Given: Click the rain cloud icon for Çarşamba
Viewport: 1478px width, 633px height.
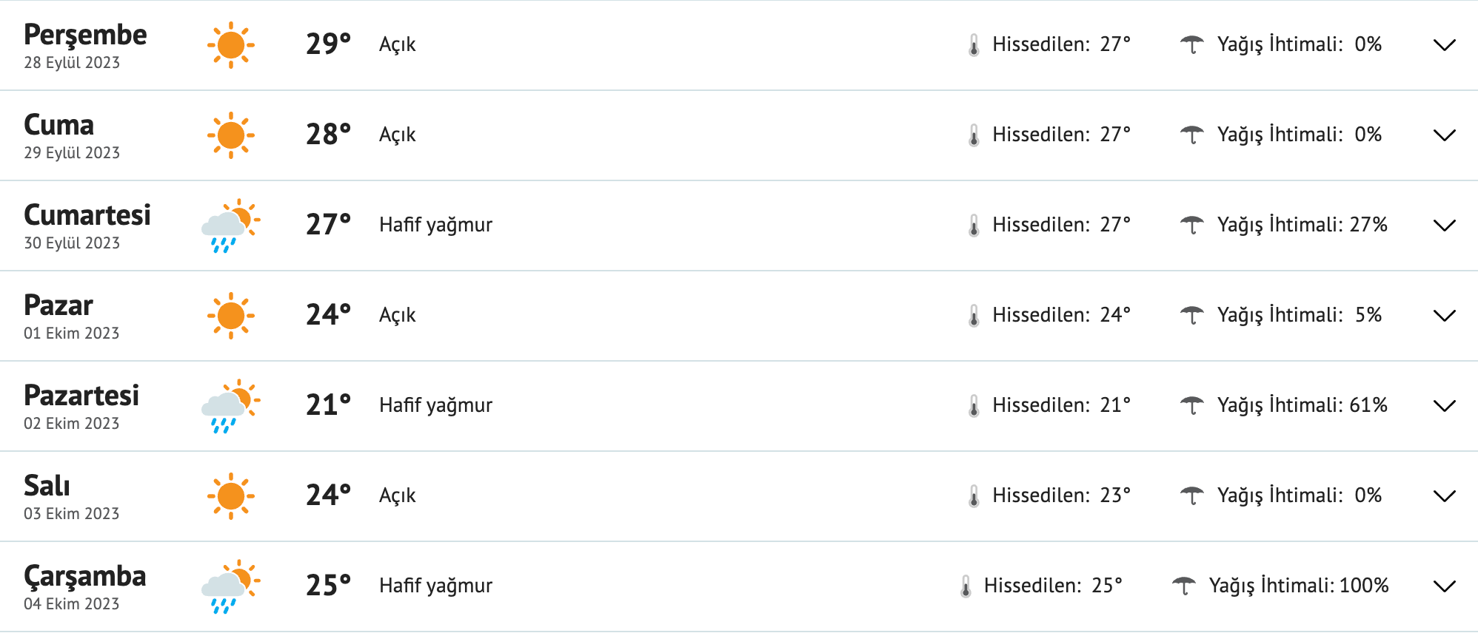Looking at the screenshot, I should [x=230, y=585].
